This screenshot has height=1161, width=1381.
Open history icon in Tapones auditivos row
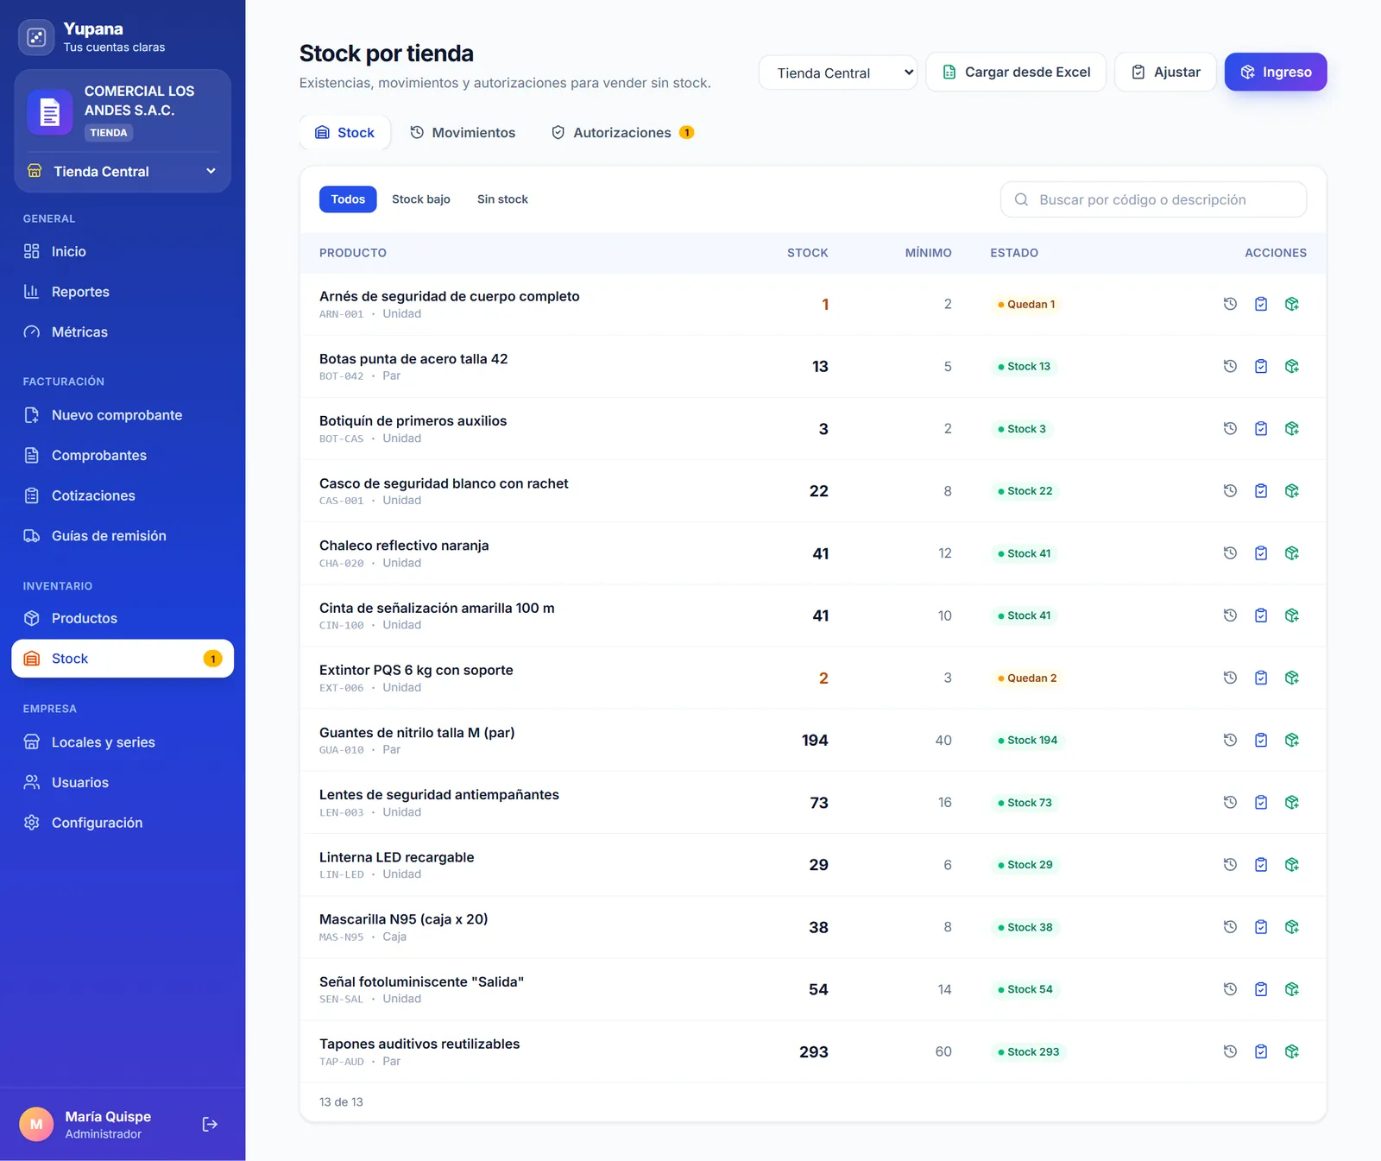click(x=1230, y=1051)
